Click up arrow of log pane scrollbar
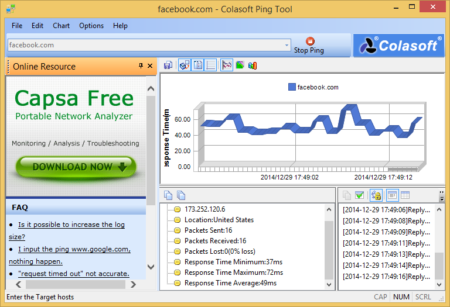The width and height of the screenshot is (450, 307). [x=439, y=209]
